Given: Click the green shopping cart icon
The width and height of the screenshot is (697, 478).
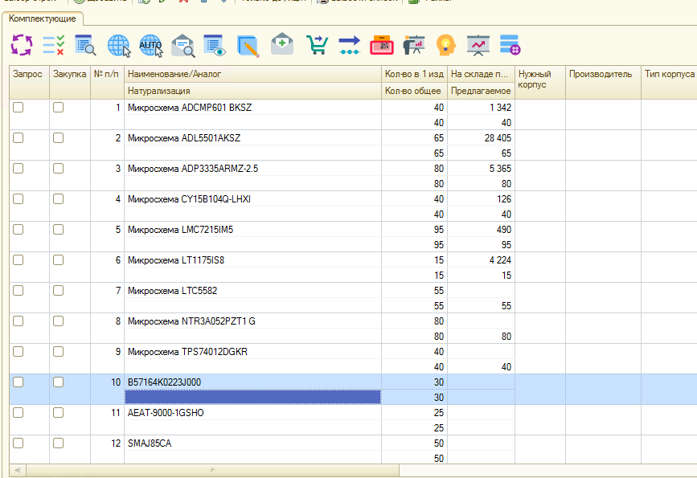Looking at the screenshot, I should pos(317,45).
